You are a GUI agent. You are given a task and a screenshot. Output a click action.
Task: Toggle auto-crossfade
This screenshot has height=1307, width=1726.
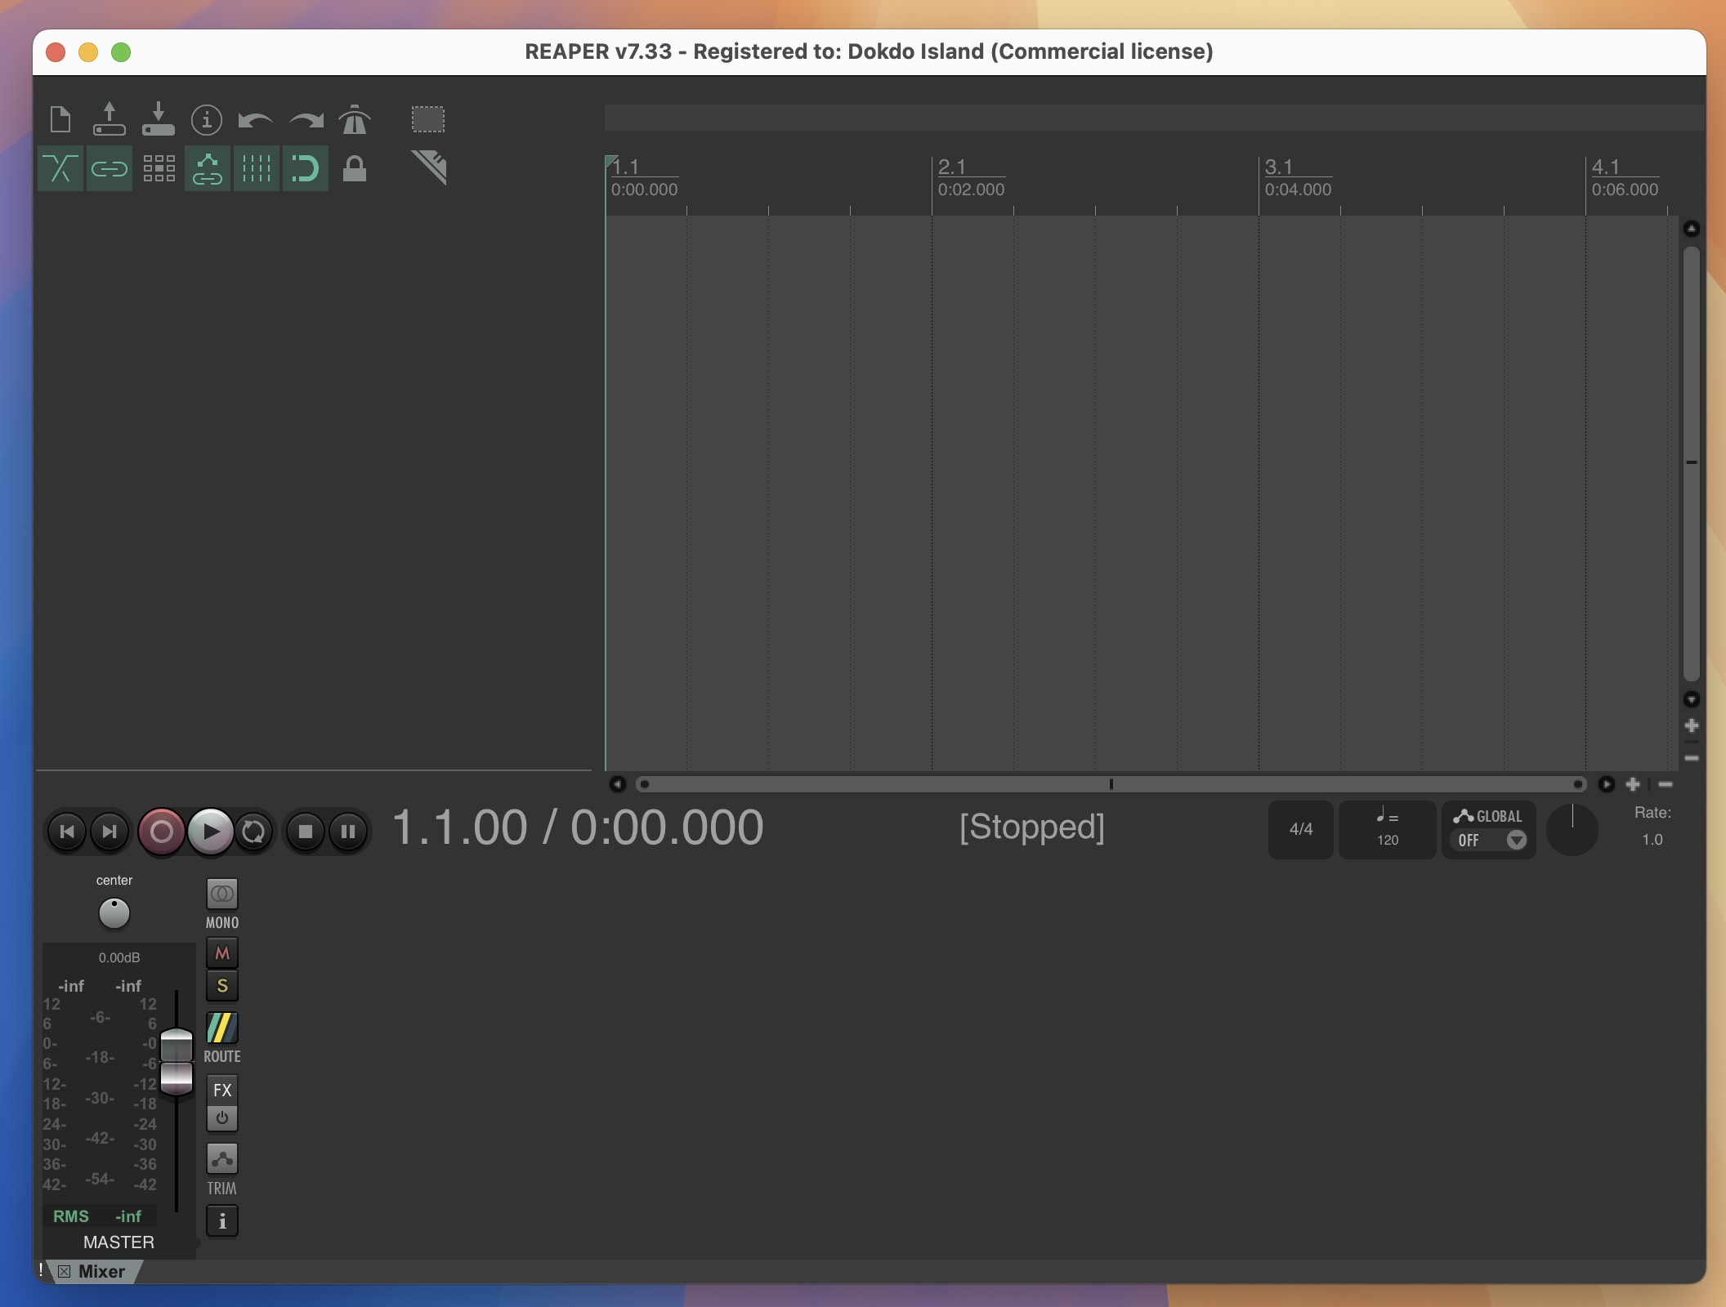click(x=60, y=168)
